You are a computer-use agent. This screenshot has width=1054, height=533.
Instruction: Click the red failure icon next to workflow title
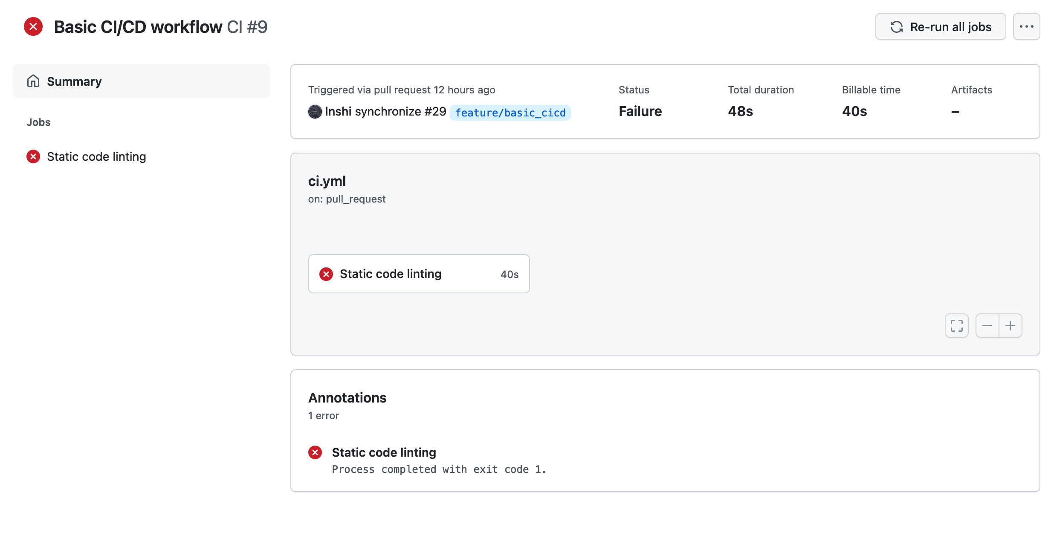(x=33, y=26)
